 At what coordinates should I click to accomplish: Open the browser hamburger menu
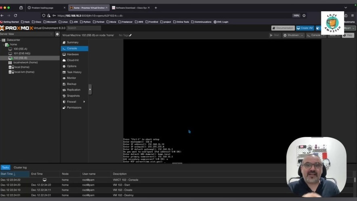353,15
